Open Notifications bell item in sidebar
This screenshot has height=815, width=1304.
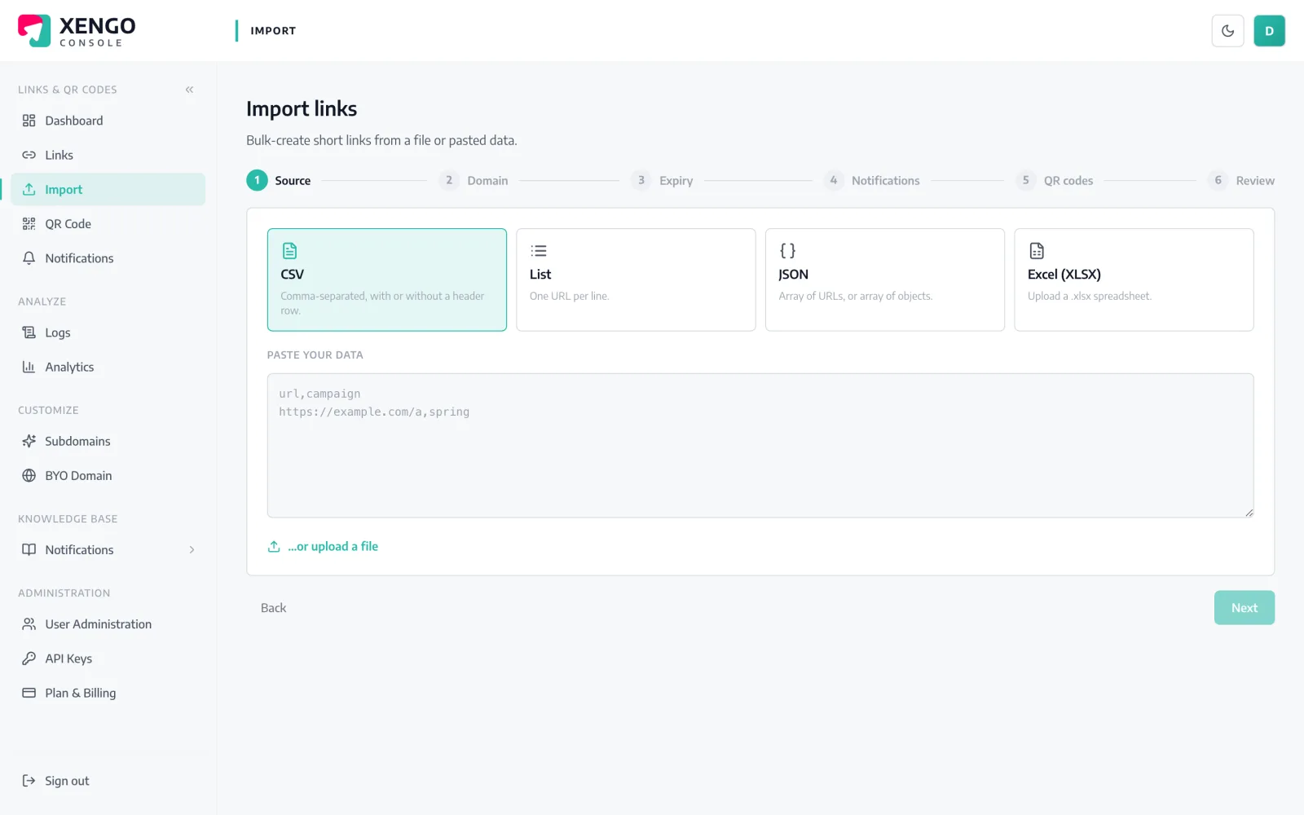point(108,258)
